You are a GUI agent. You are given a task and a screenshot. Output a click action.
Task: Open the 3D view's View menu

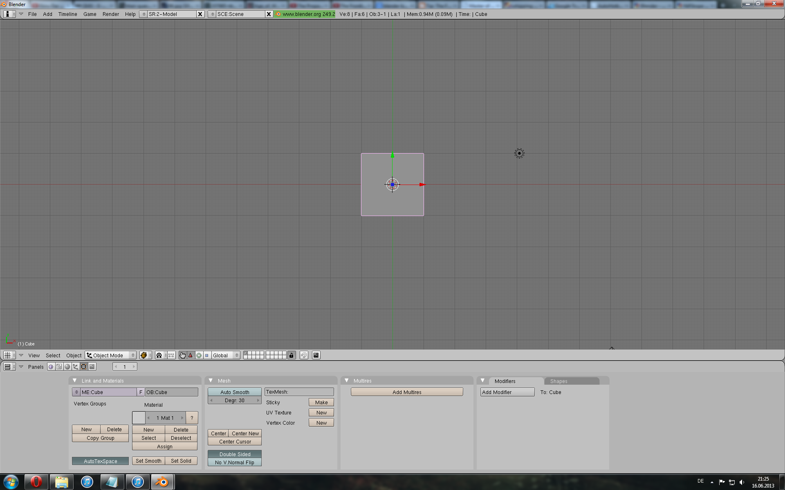34,355
